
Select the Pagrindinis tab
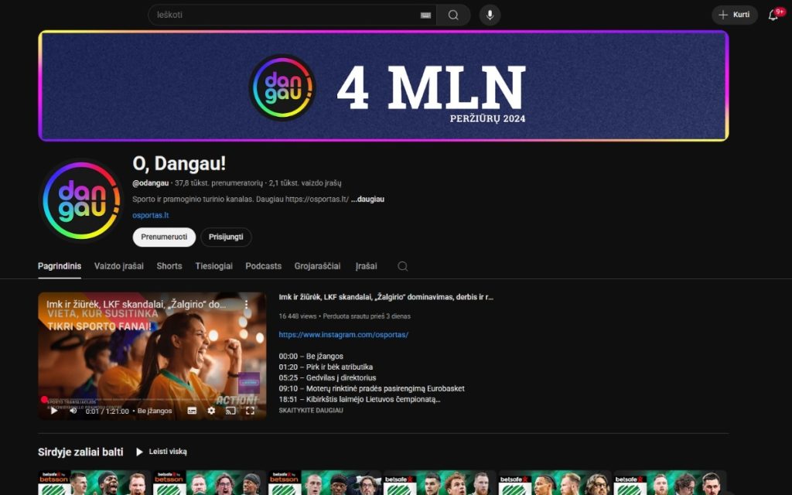(x=60, y=266)
